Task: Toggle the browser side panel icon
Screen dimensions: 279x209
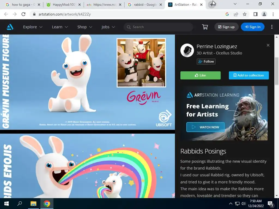Action: (x=256, y=14)
